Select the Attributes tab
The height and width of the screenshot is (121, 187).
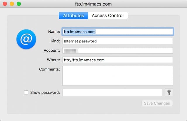tap(73, 15)
